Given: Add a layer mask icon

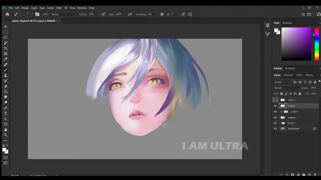Looking at the screenshot, I should click(292, 174).
